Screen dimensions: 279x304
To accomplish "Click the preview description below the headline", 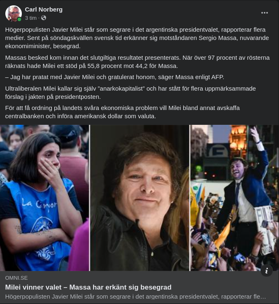I will 135,297.
